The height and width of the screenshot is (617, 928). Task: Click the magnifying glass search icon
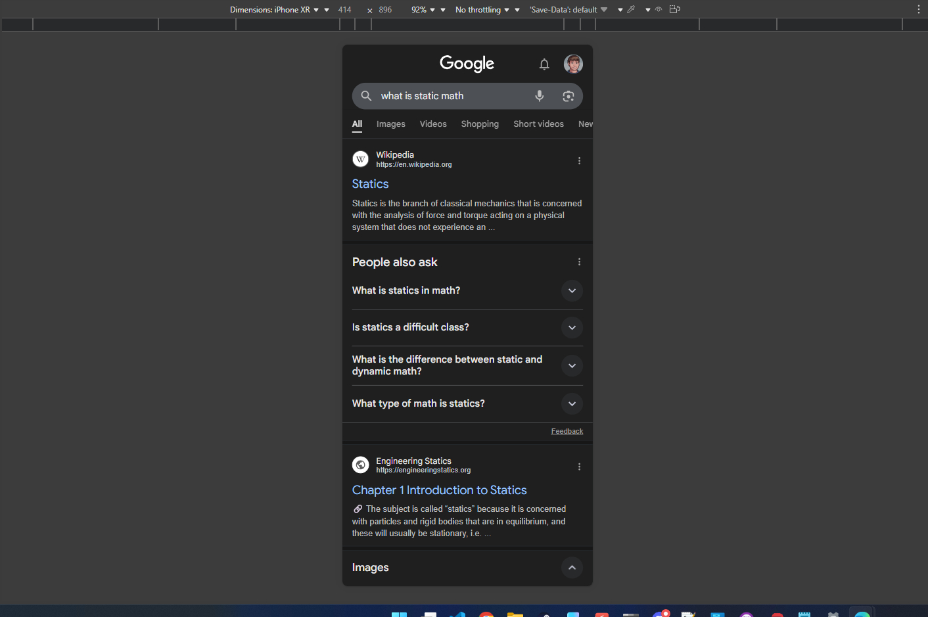pos(366,96)
